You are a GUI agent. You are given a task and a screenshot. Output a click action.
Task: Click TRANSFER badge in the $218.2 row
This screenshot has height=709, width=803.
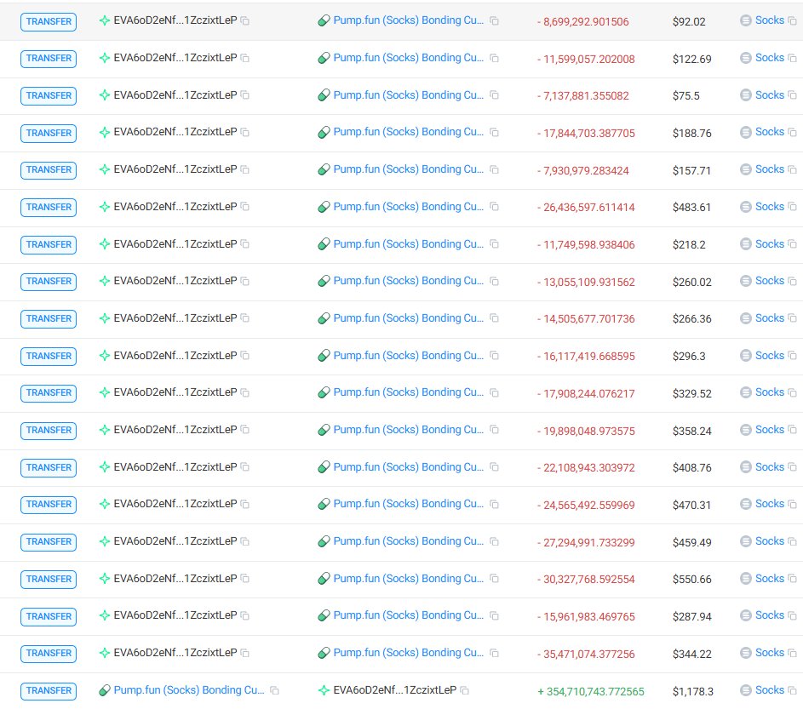pos(49,244)
